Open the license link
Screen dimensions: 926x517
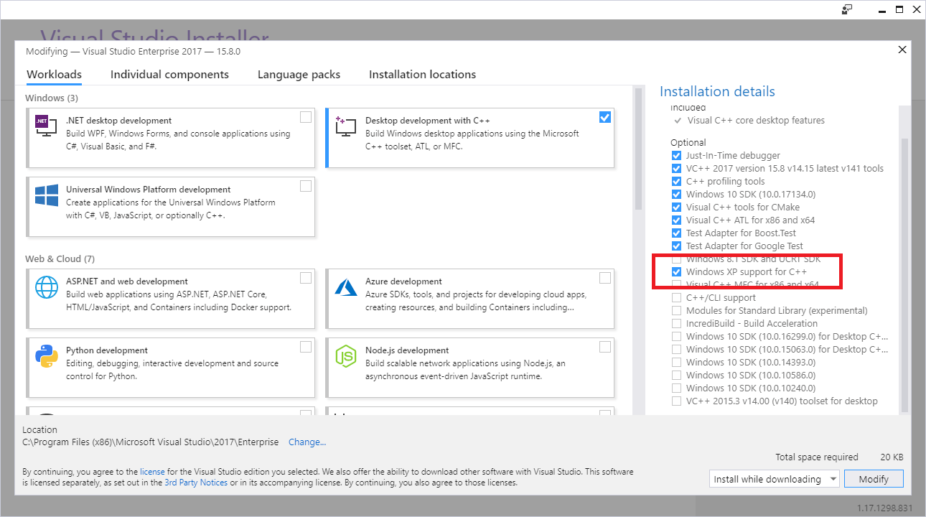pyautogui.click(x=152, y=472)
